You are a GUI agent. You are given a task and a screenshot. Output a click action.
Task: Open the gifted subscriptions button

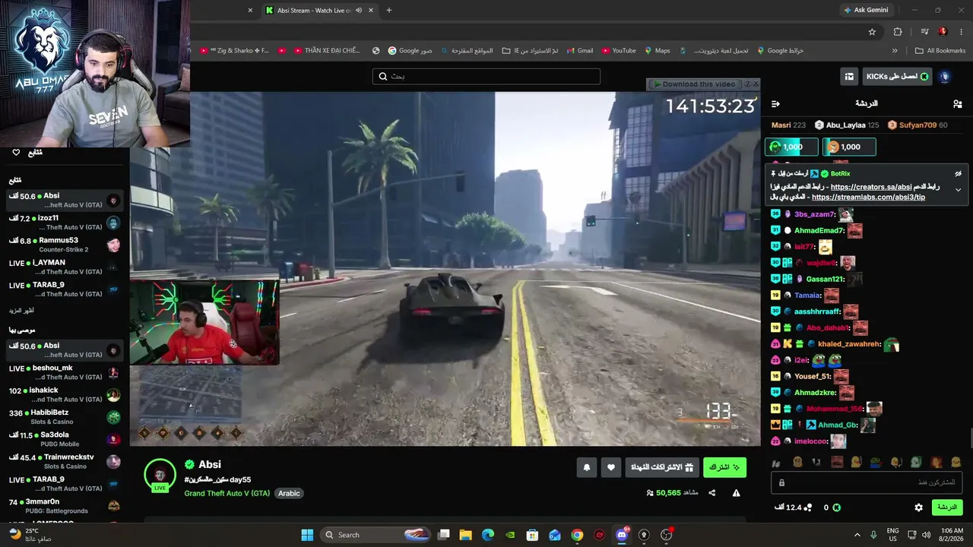pos(662,467)
